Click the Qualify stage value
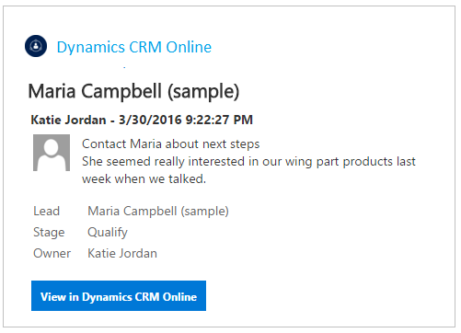The width and height of the screenshot is (461, 333). click(108, 233)
